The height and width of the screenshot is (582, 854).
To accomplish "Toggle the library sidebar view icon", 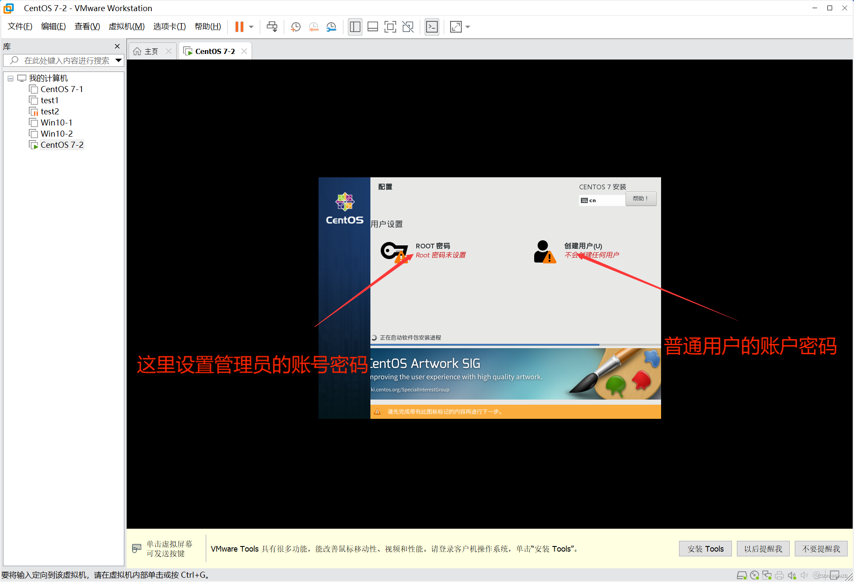I will pos(355,27).
